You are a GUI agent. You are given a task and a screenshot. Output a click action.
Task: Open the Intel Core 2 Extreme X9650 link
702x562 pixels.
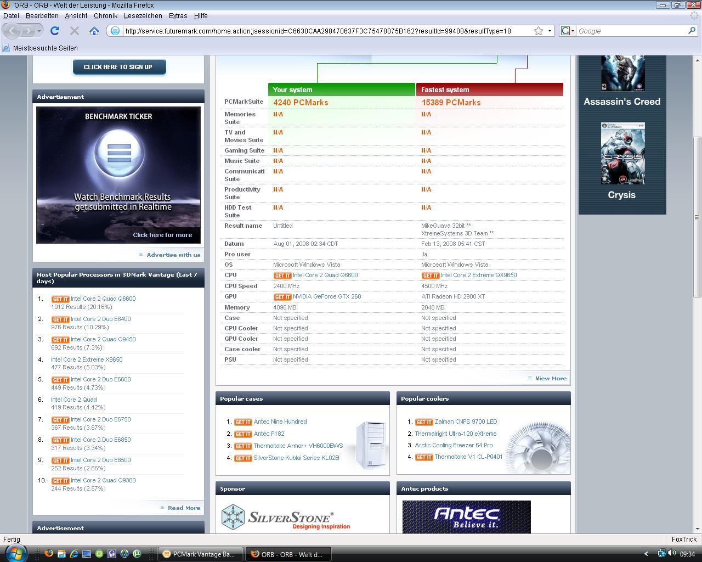87,359
